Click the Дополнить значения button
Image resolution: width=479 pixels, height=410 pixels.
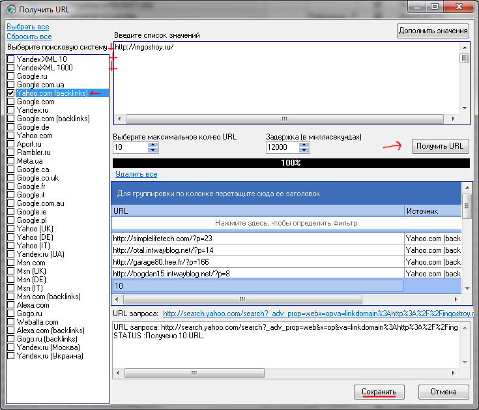click(433, 31)
